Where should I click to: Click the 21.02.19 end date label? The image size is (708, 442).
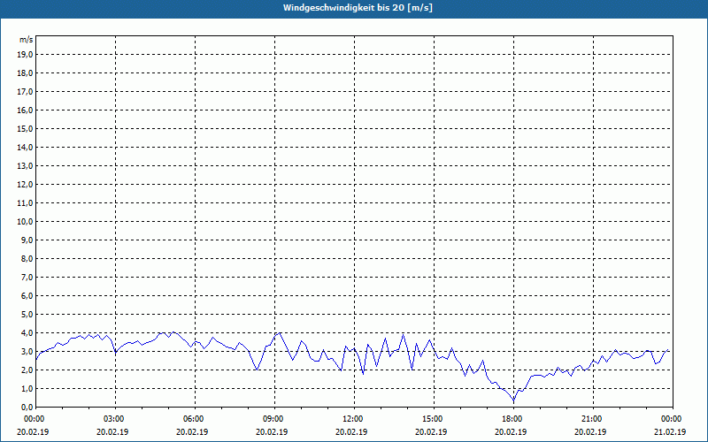click(x=670, y=432)
